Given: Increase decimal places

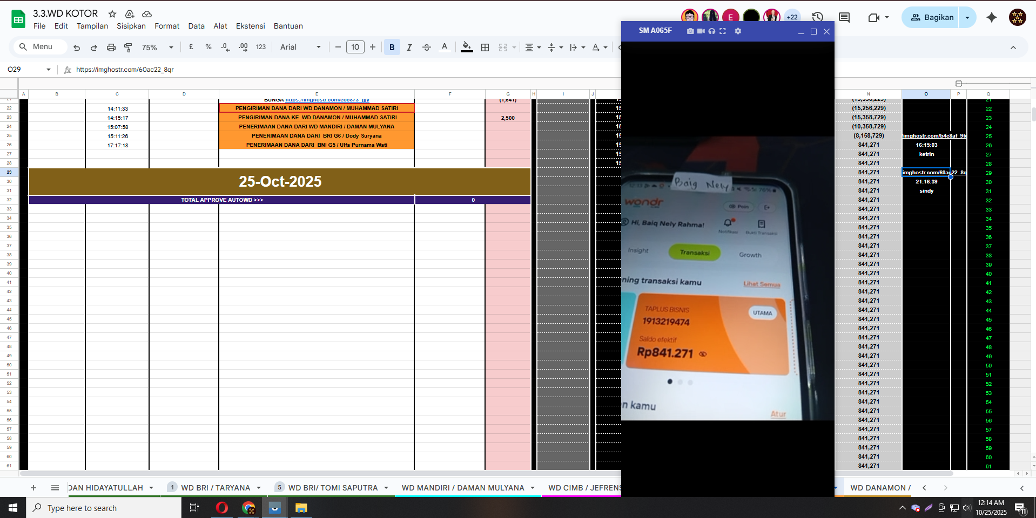Looking at the screenshot, I should pyautogui.click(x=243, y=47).
